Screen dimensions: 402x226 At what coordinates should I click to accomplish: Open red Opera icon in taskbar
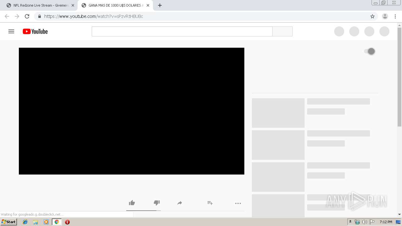(67, 222)
